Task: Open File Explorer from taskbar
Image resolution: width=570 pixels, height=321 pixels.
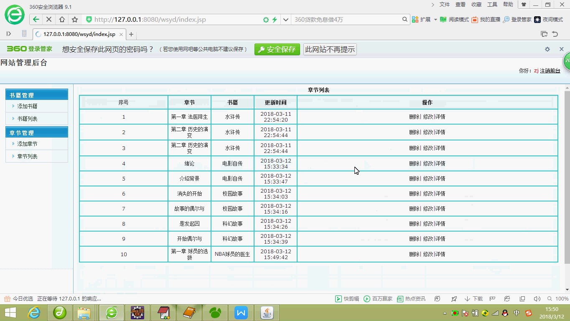Action: coord(84,313)
